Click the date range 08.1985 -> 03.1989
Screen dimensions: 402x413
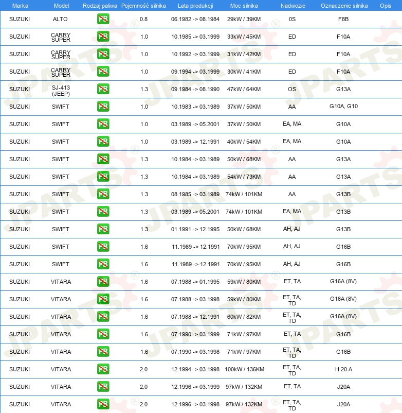(x=195, y=194)
